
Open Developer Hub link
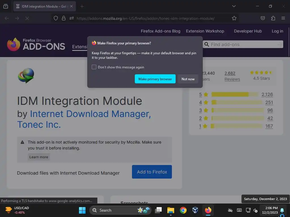click(248, 31)
